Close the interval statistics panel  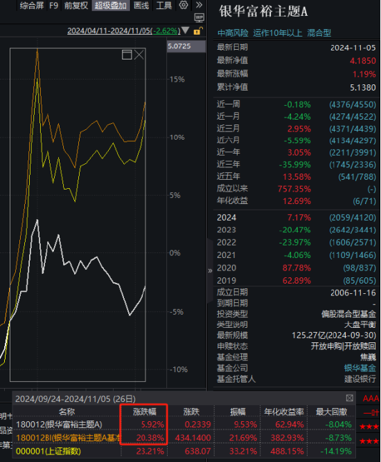coord(349,398)
